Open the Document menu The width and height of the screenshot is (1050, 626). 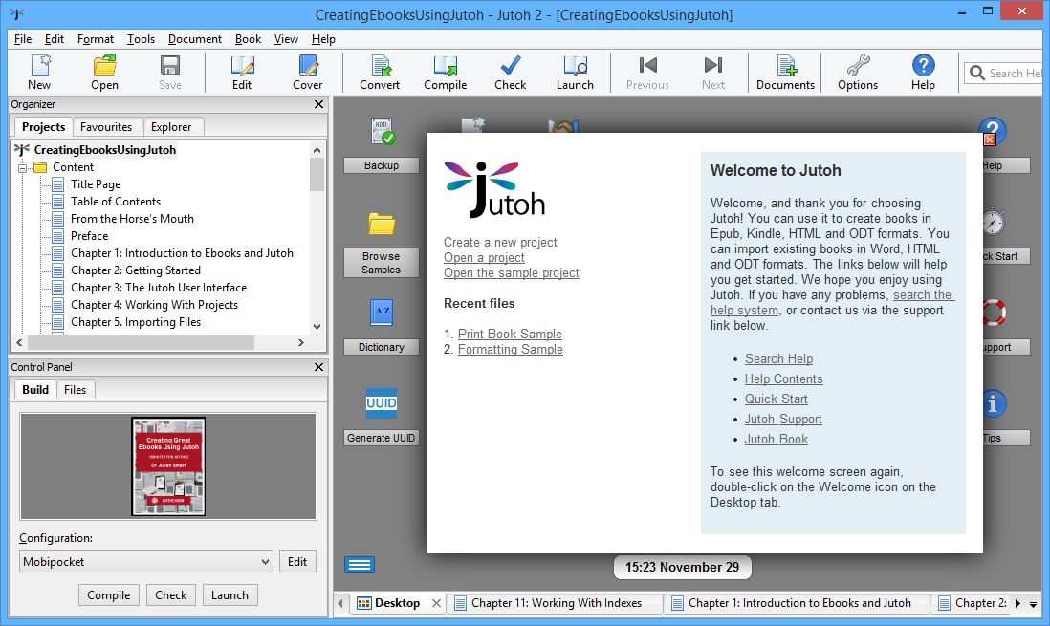click(x=195, y=39)
